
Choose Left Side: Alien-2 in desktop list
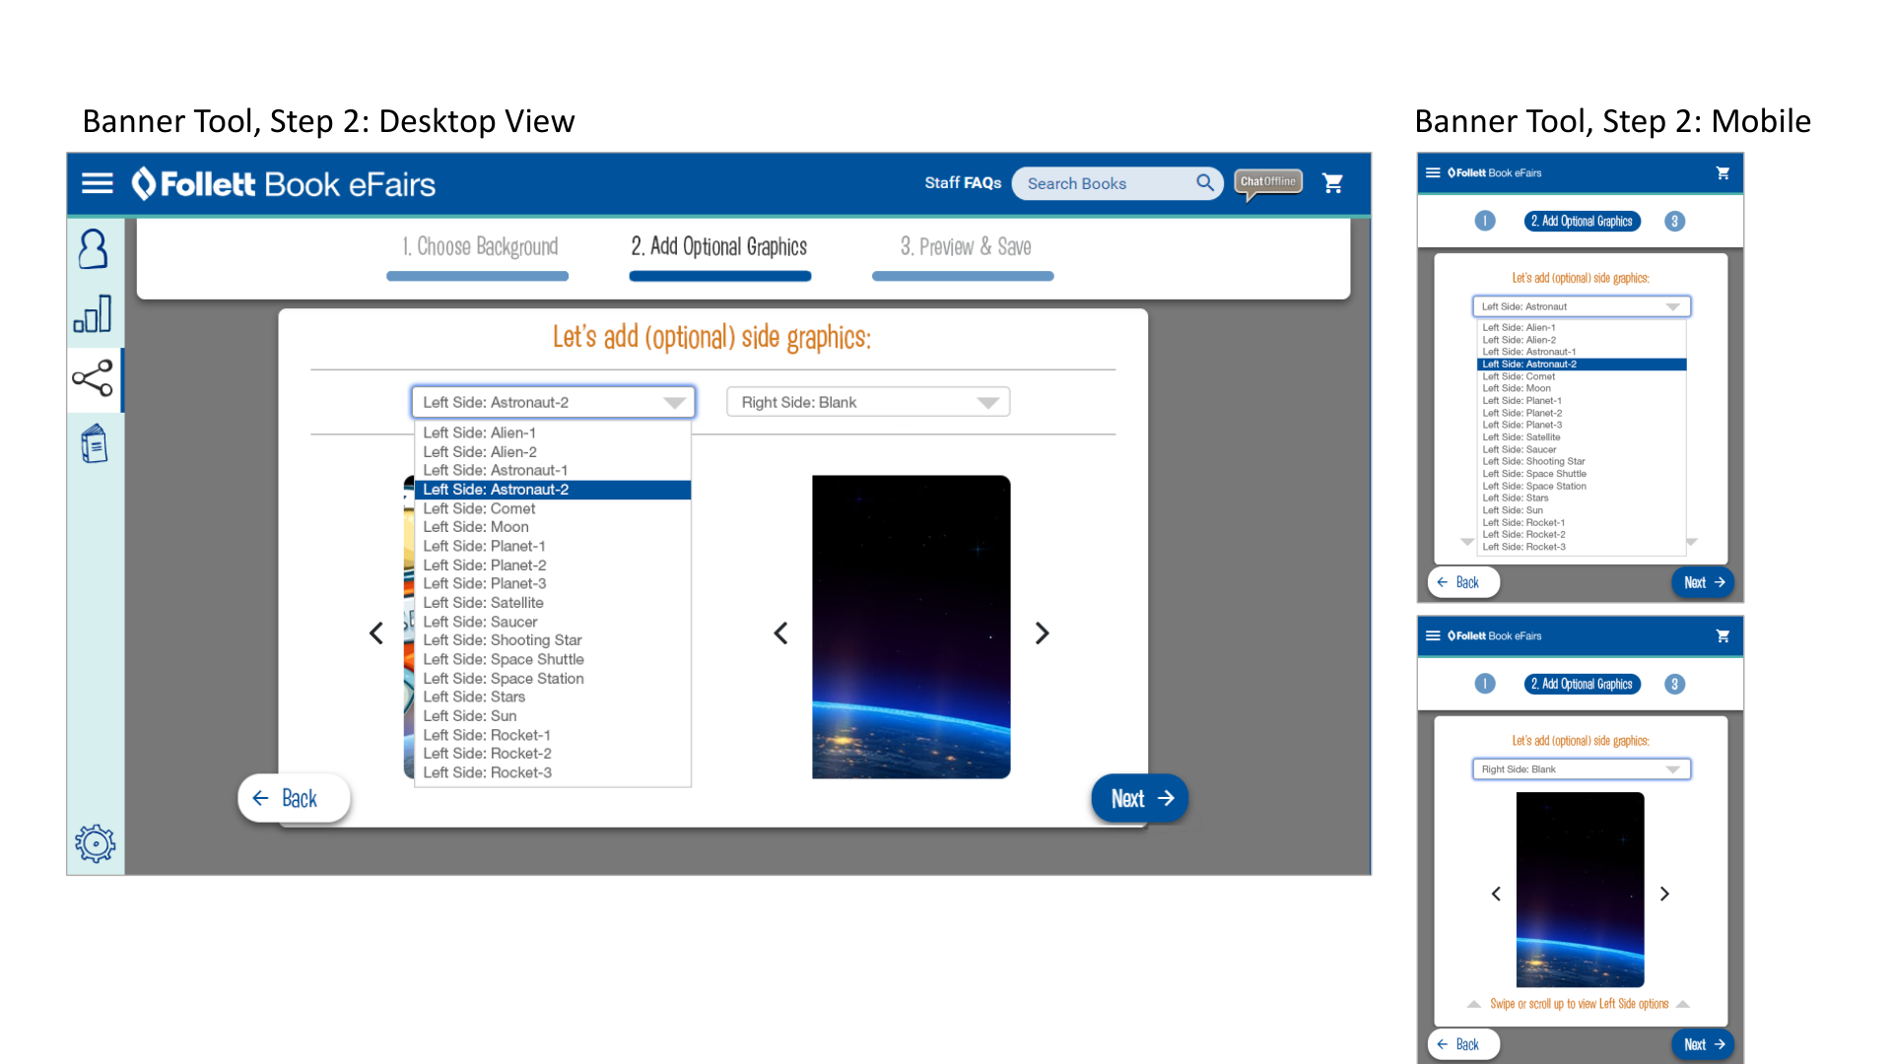[553, 452]
